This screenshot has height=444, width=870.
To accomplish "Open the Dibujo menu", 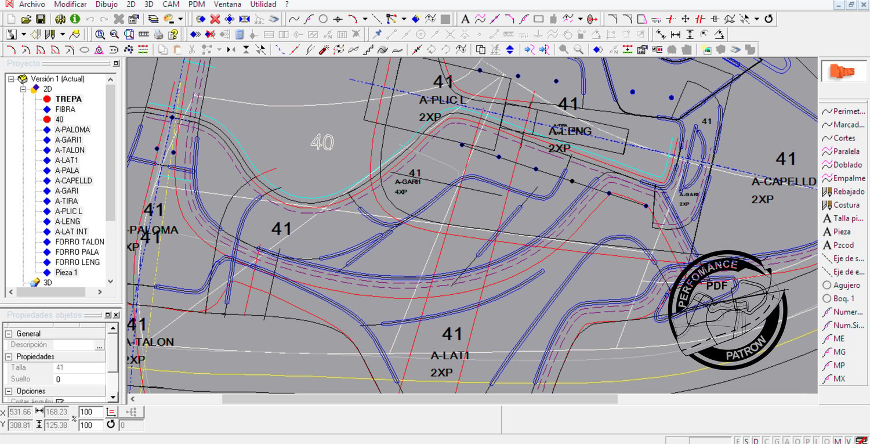I will (x=107, y=4).
